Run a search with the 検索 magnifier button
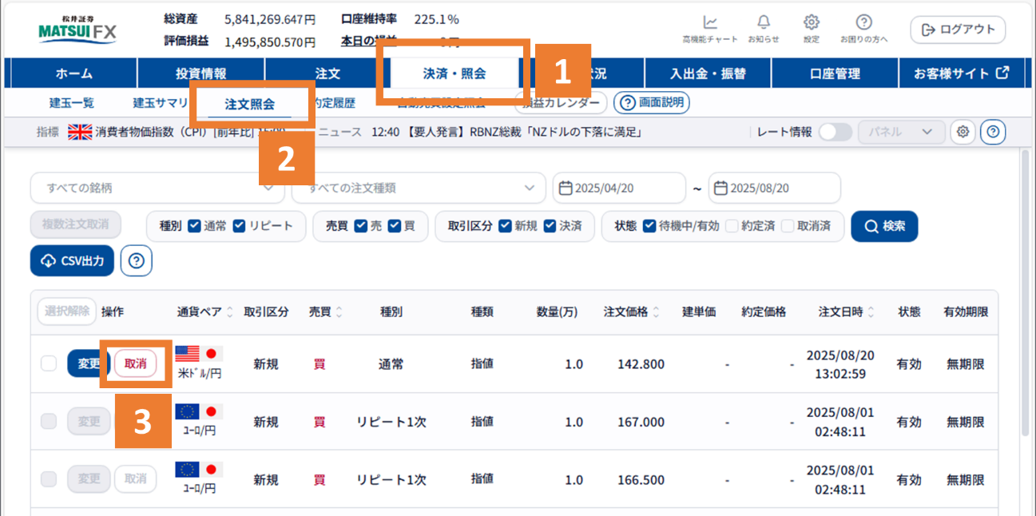1036x516 pixels. (x=884, y=226)
